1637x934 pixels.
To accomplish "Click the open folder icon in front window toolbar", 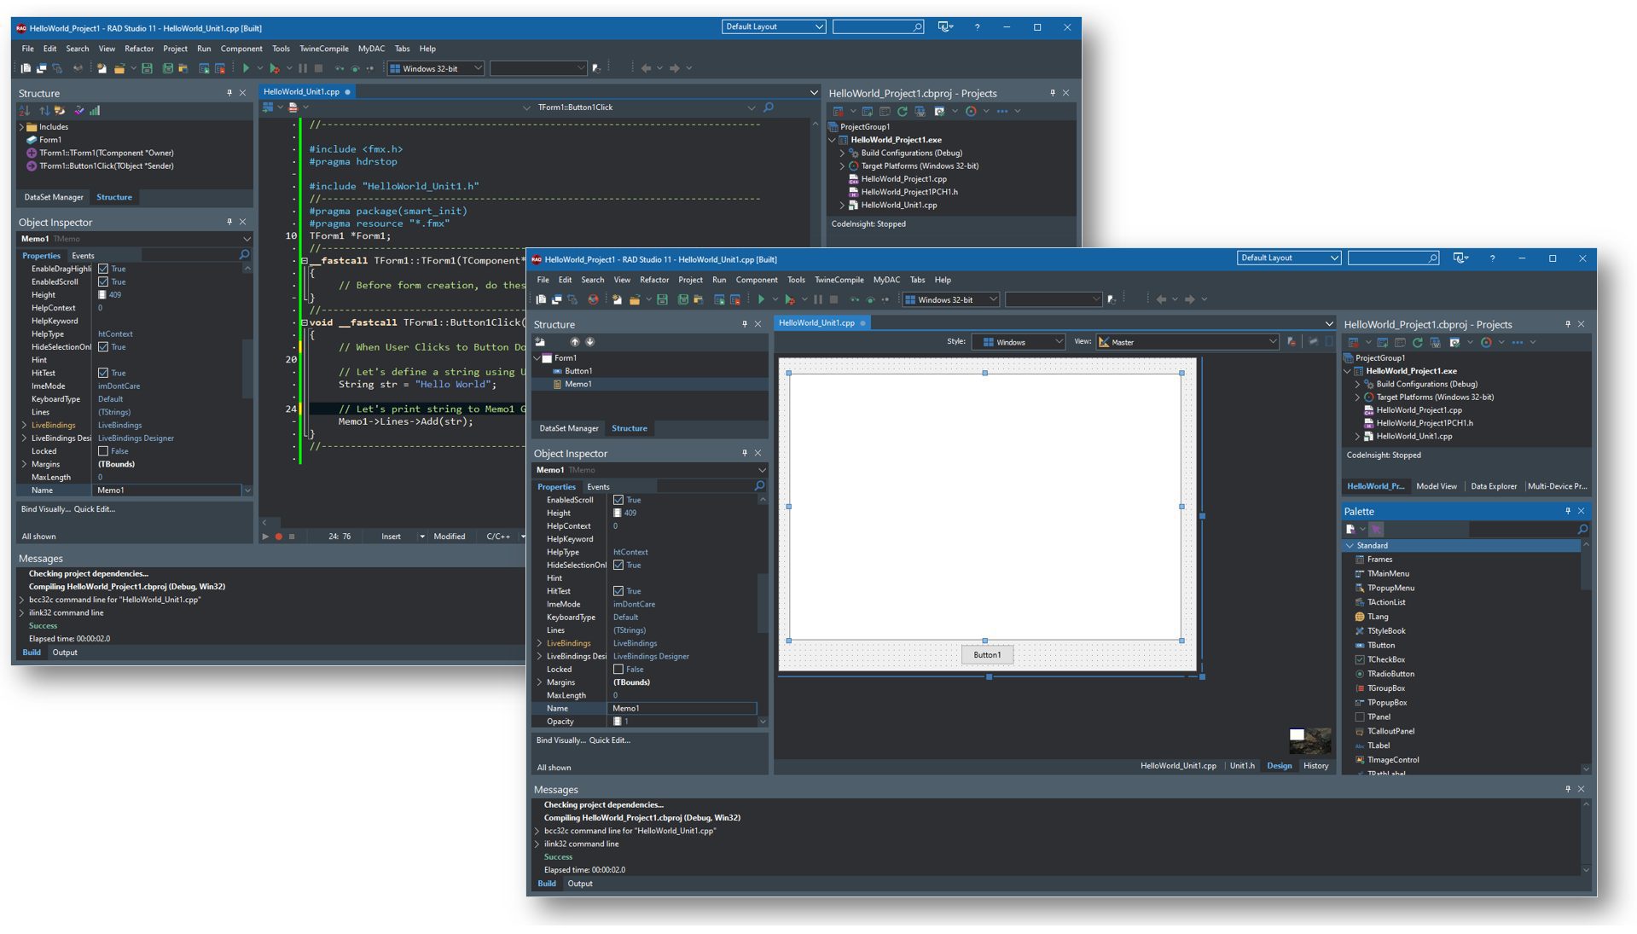I will [x=635, y=299].
